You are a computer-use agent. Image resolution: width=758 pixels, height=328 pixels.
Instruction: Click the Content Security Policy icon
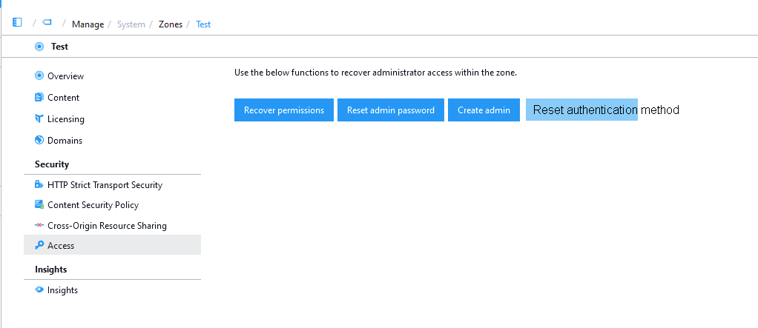coord(39,204)
